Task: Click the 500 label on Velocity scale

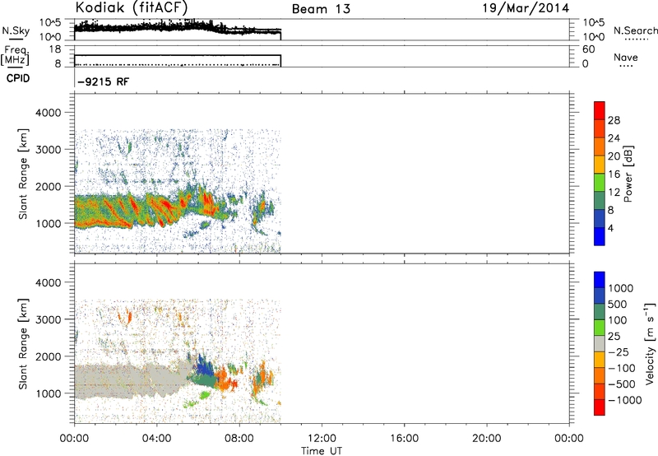Action: 617,304
